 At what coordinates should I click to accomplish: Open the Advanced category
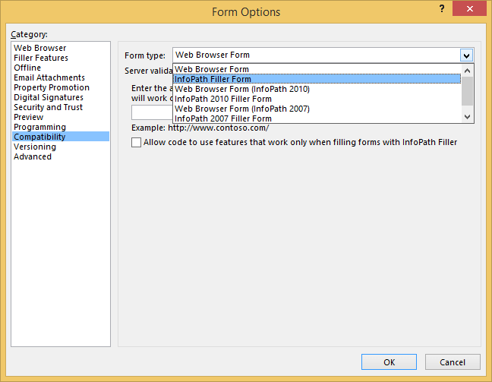pos(33,156)
